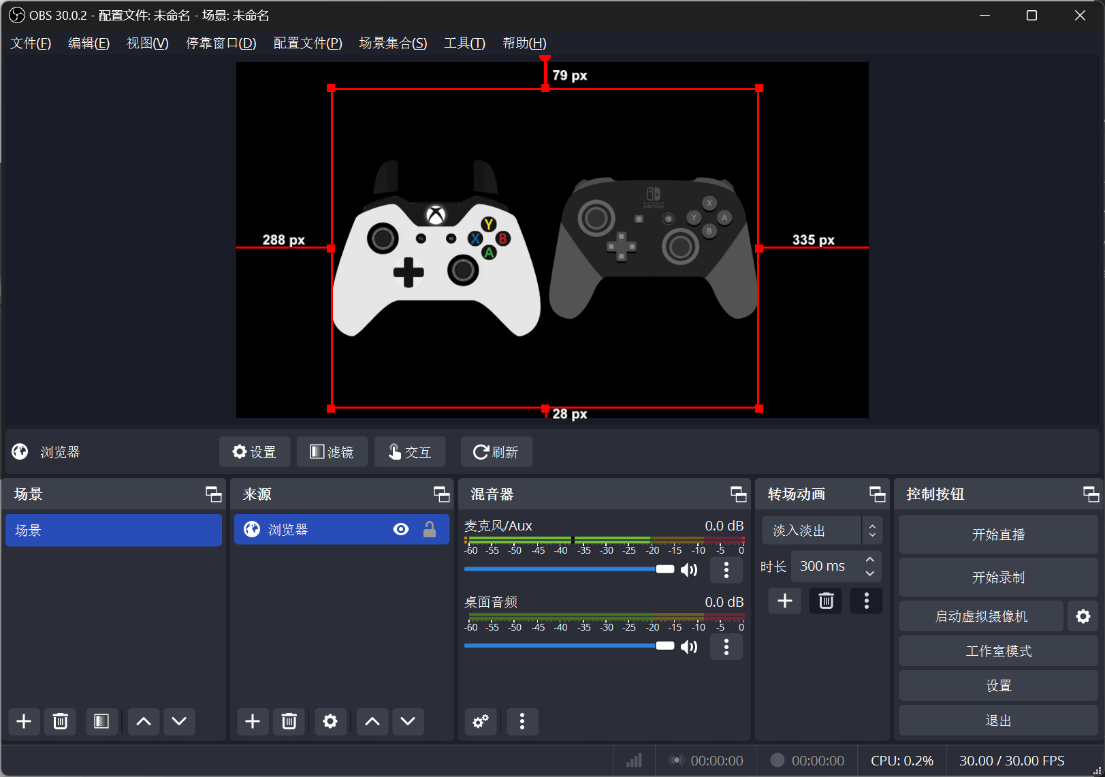The height and width of the screenshot is (777, 1105).
Task: Open advanced audio properties gears icon
Action: 481,721
